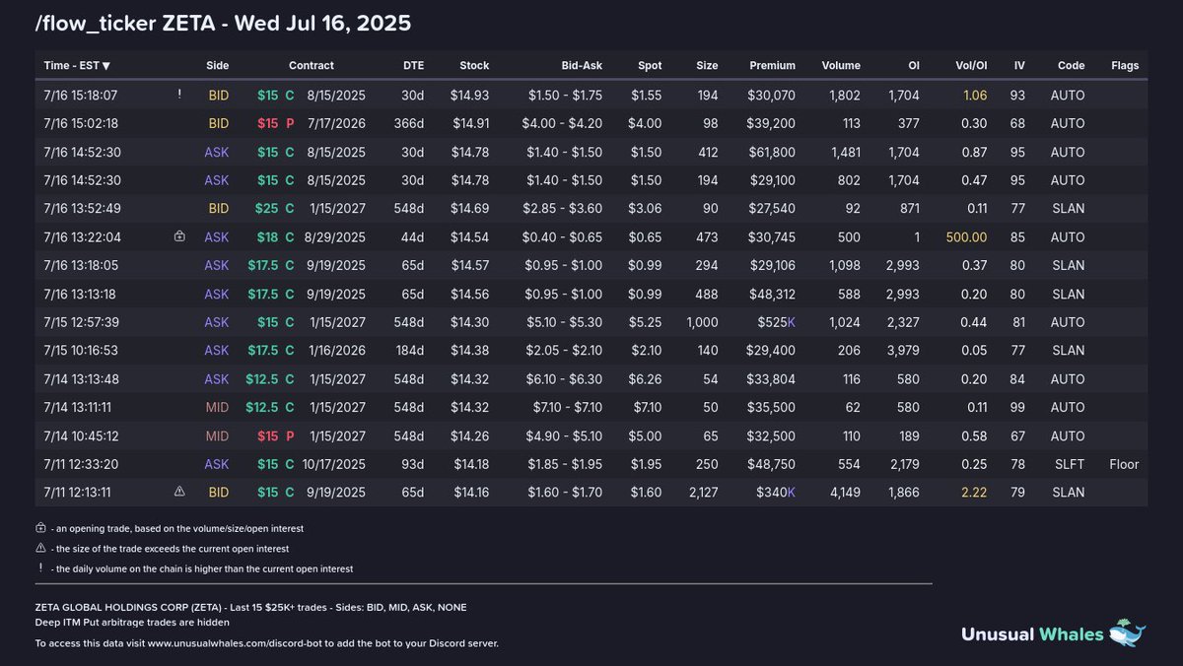Screen dimensions: 1183x666
Task: Click the MID side on 7/14 13:11:11 row
Action: [217, 407]
